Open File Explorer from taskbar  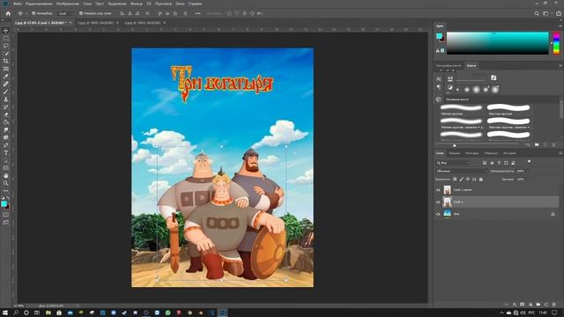(x=48, y=313)
